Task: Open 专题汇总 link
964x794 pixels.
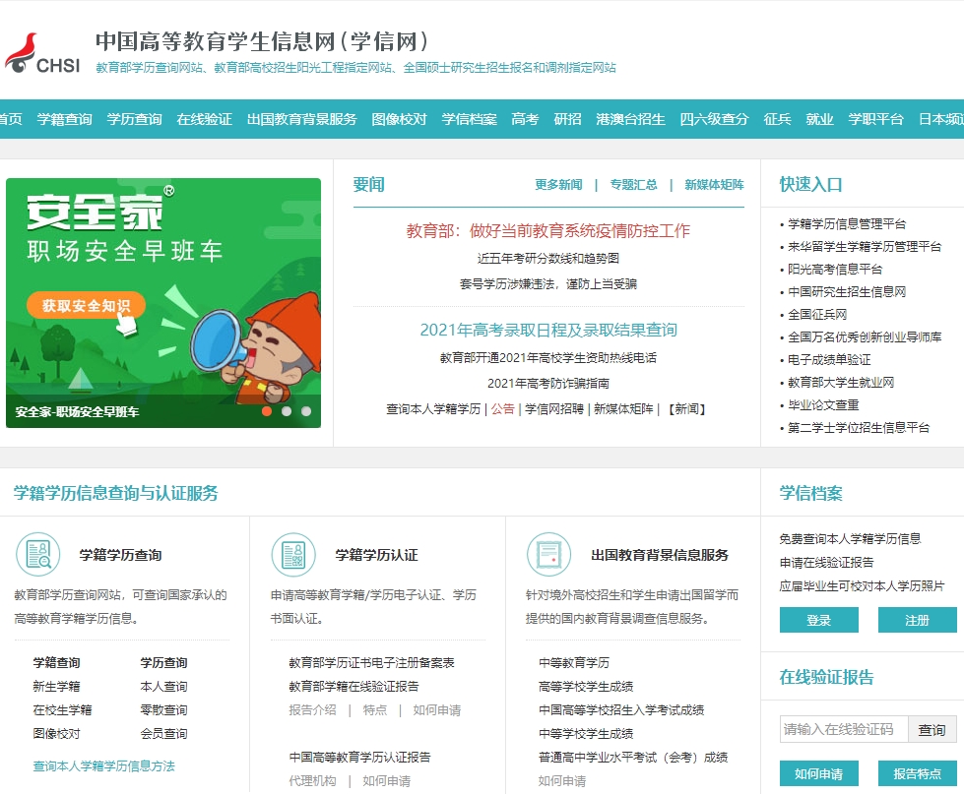Action: click(633, 185)
